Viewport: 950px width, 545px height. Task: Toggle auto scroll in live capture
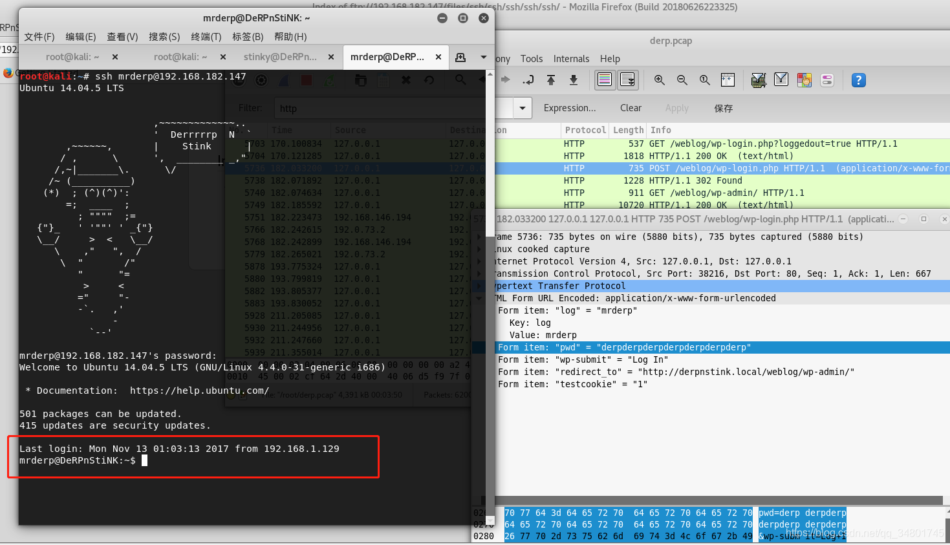(x=627, y=80)
